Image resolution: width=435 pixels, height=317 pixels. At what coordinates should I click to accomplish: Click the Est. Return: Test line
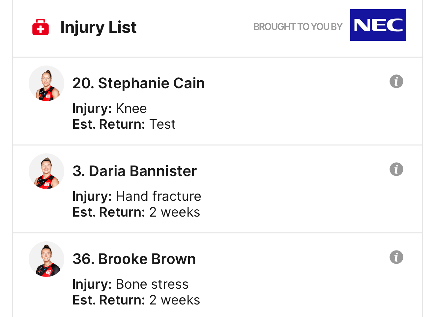[x=124, y=124]
